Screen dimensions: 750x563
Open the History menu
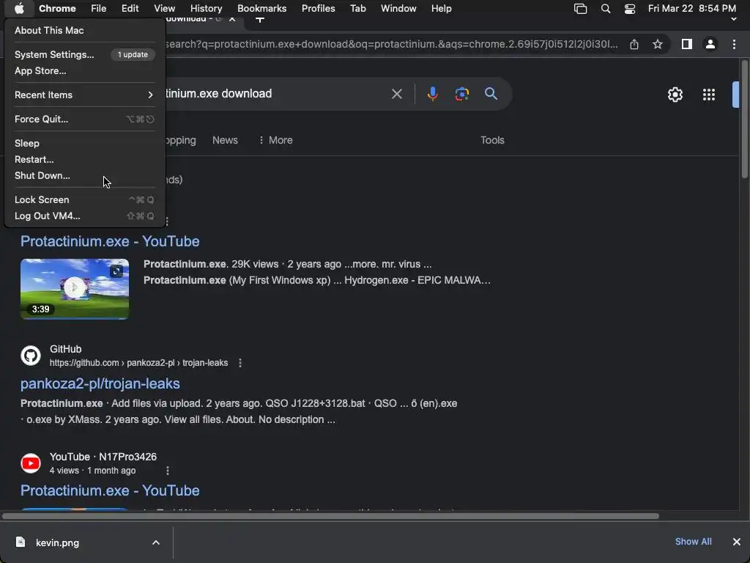[x=206, y=8]
